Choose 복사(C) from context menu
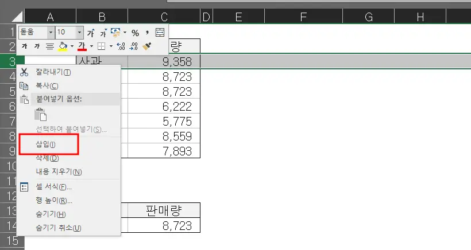The width and height of the screenshot is (471, 250). point(69,86)
